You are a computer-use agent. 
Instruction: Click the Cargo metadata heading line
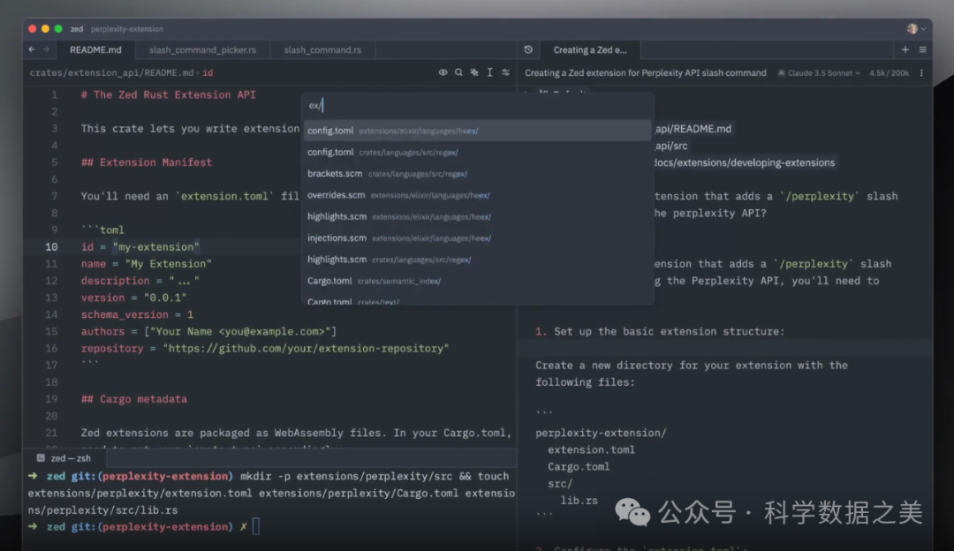(x=134, y=399)
